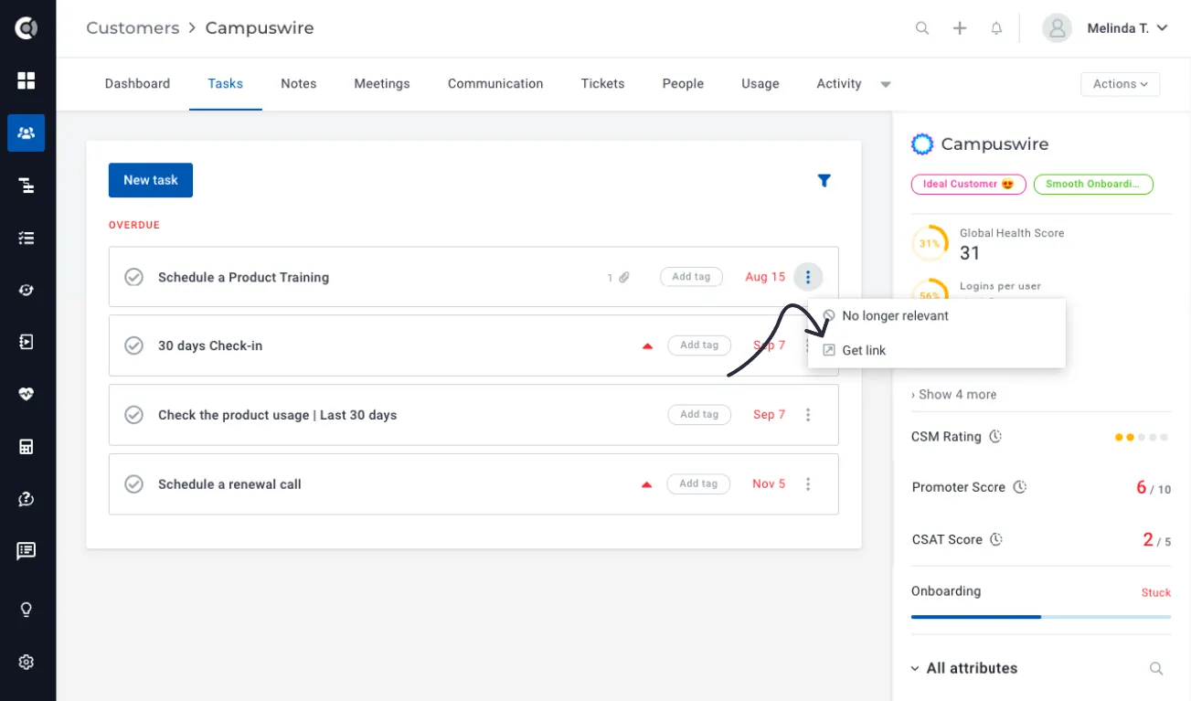
Task: Expand Show 4 more metrics
Action: 953,395
